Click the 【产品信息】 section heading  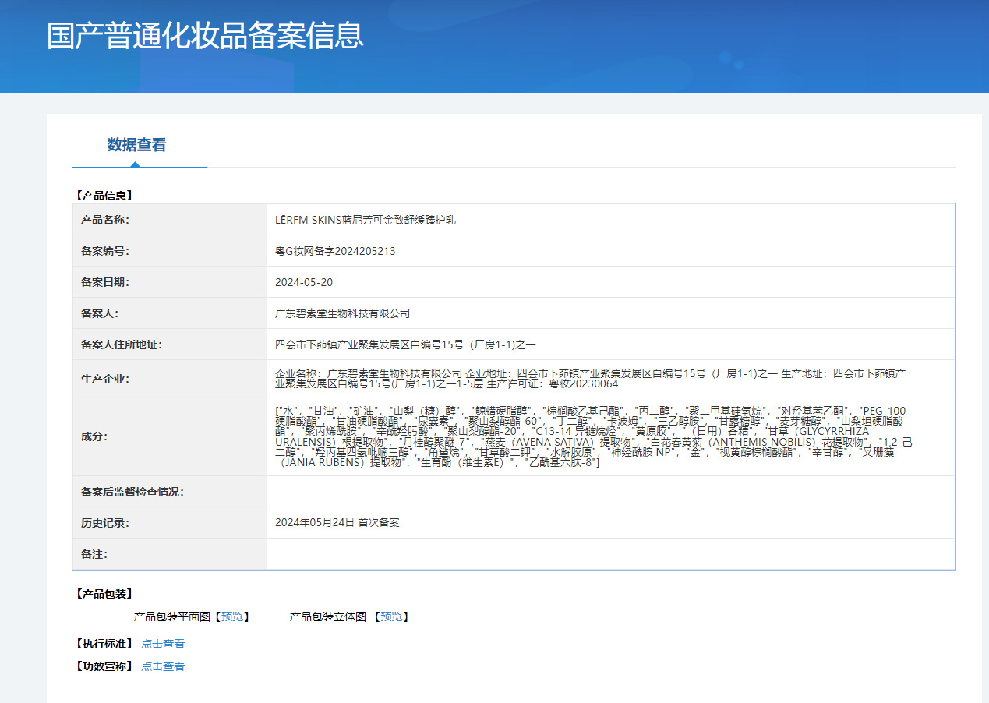coord(104,196)
